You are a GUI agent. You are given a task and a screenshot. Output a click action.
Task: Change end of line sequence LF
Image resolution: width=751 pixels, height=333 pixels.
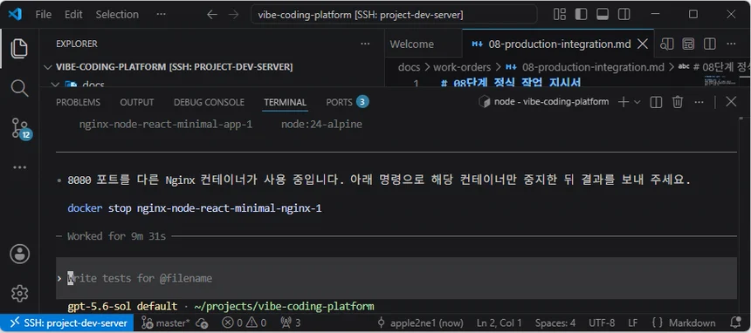pos(633,323)
